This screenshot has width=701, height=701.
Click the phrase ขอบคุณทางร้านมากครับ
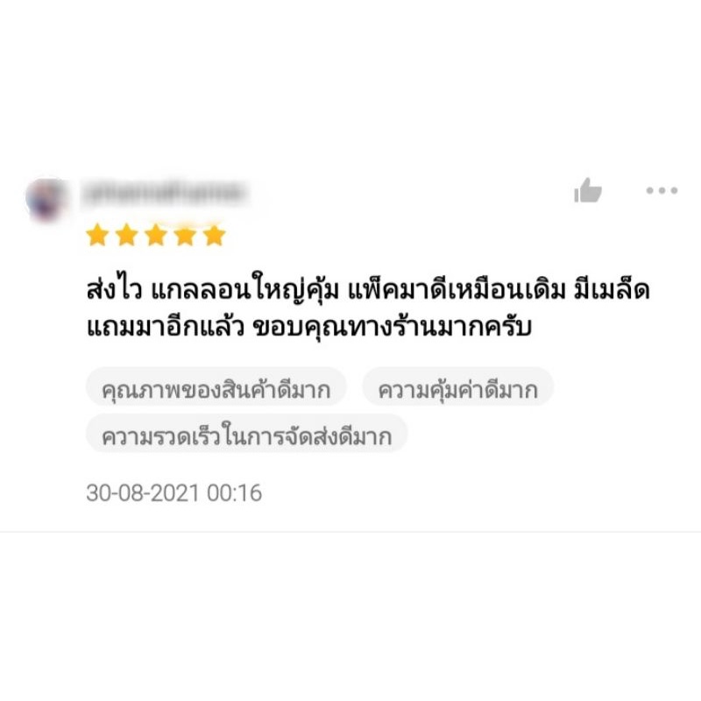392,328
